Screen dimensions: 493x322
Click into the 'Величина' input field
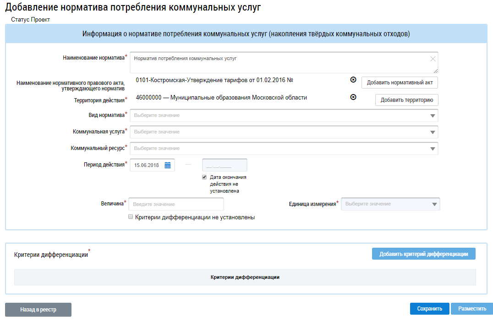176,204
